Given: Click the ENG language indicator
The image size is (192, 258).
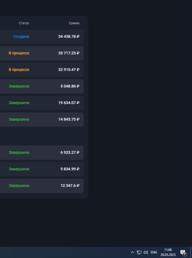Looking at the screenshot, I should [154, 252].
